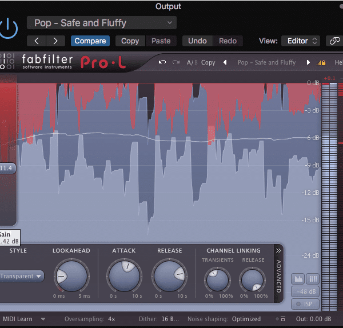343x328 pixels.
Task: Click the plugin redo arrow icon
Action: (176, 62)
